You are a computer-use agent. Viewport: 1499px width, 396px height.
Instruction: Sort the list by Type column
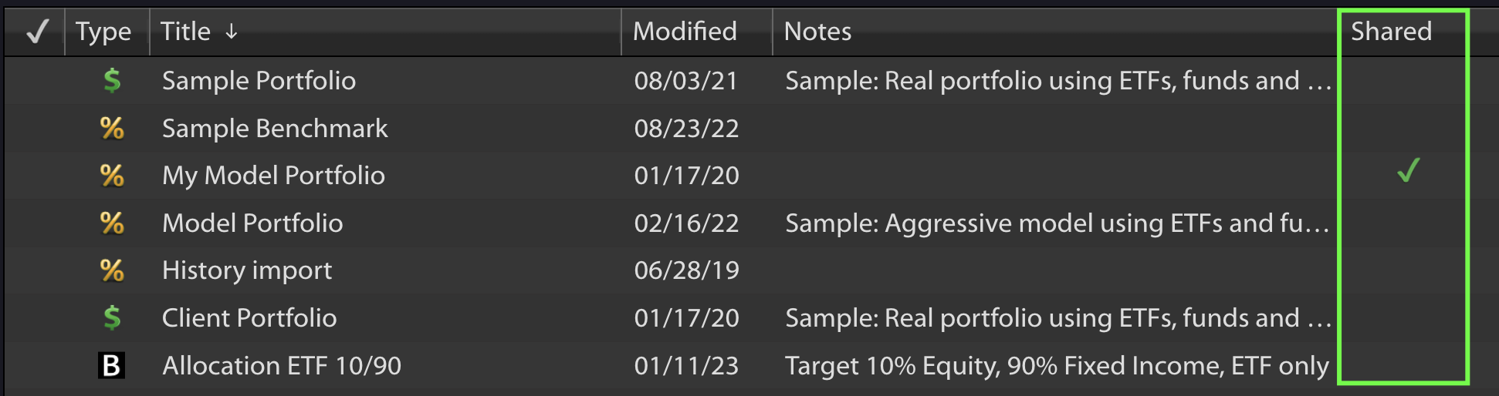[x=103, y=32]
